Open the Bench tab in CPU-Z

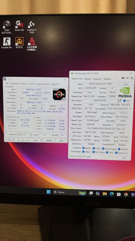(48, 84)
